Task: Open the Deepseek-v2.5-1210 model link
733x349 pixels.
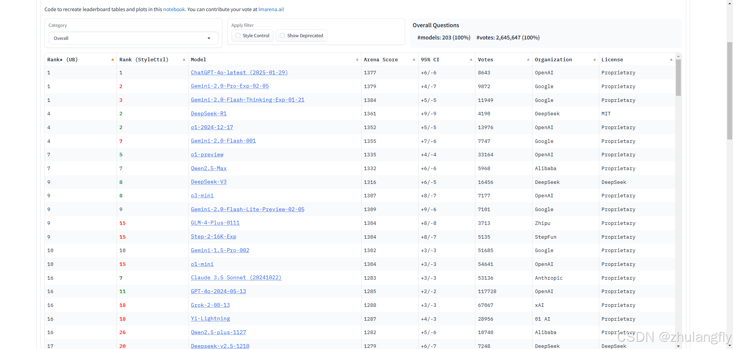Action: (x=220, y=346)
